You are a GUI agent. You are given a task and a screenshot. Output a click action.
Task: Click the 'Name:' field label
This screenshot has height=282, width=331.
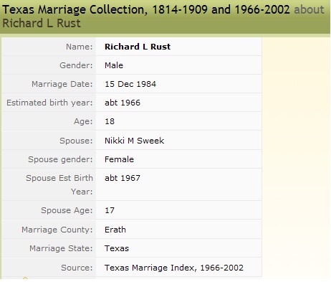point(80,47)
